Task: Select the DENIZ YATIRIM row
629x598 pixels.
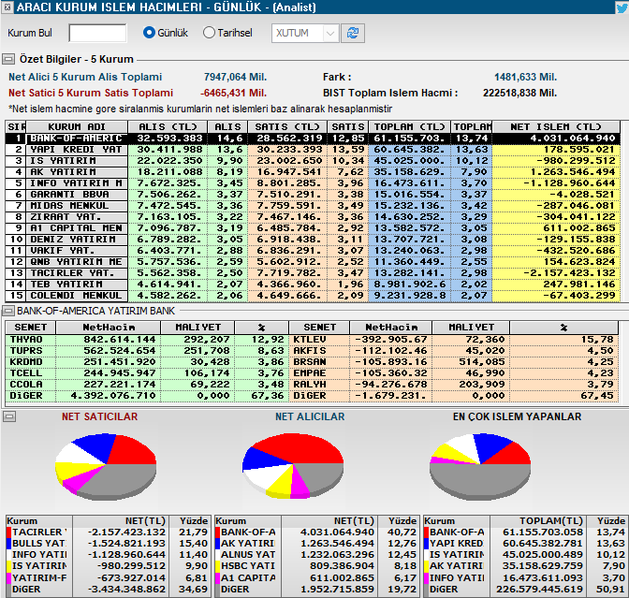Action: [x=313, y=240]
